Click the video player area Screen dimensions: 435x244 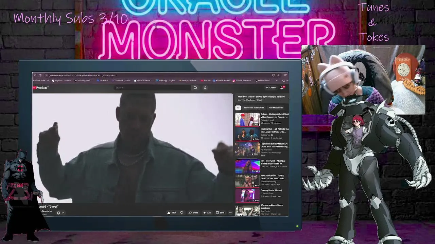click(133, 148)
